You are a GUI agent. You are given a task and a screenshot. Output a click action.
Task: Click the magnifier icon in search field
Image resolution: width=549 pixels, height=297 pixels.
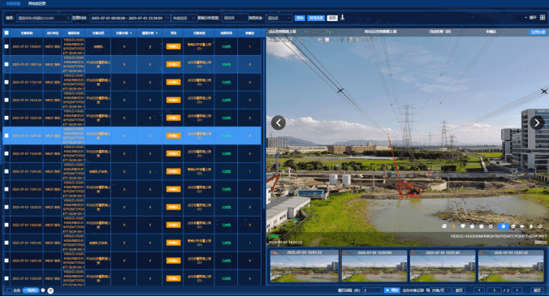tap(68, 18)
